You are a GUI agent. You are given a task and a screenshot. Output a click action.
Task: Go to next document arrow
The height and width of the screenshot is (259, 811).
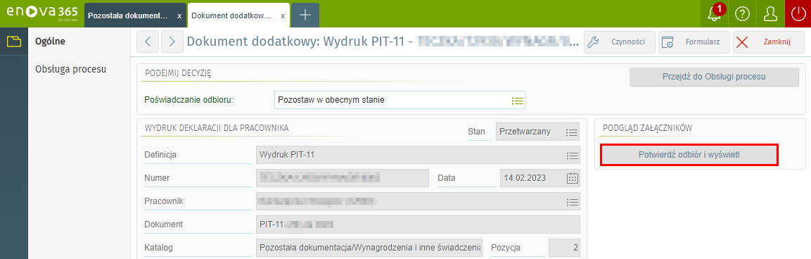tap(172, 42)
